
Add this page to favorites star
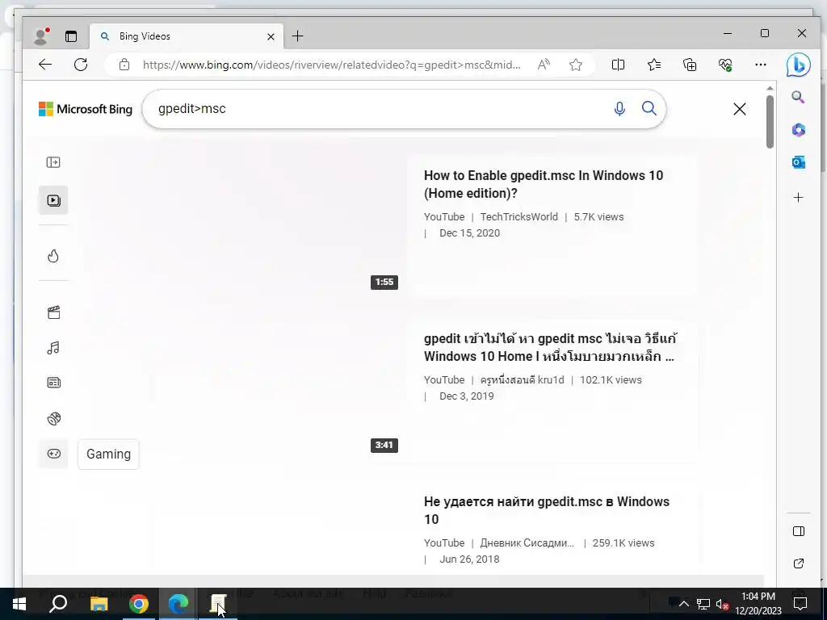click(x=576, y=65)
